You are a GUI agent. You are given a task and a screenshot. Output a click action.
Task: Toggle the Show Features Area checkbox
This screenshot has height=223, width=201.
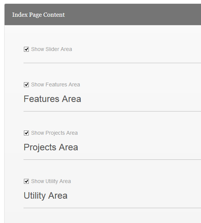26,84
